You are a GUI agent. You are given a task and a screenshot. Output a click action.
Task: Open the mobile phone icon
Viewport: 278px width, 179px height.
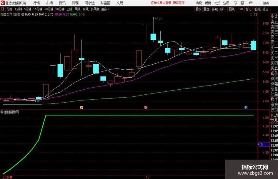(x=242, y=3)
